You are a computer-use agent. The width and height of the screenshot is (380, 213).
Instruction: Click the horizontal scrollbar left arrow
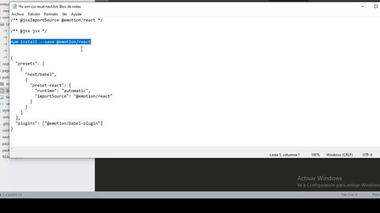tap(12, 149)
